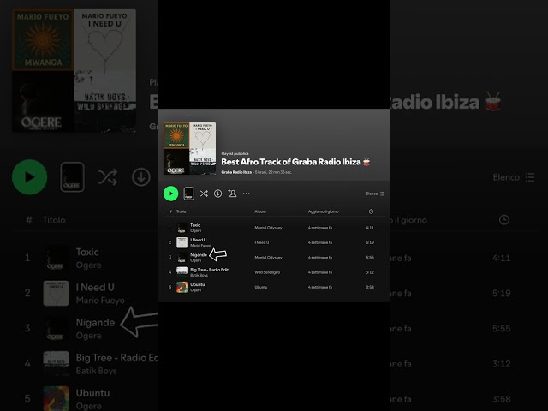Screen dimensions: 548x411
Task: Toggle the large shuffle icon in blurred background
Action: point(107,177)
